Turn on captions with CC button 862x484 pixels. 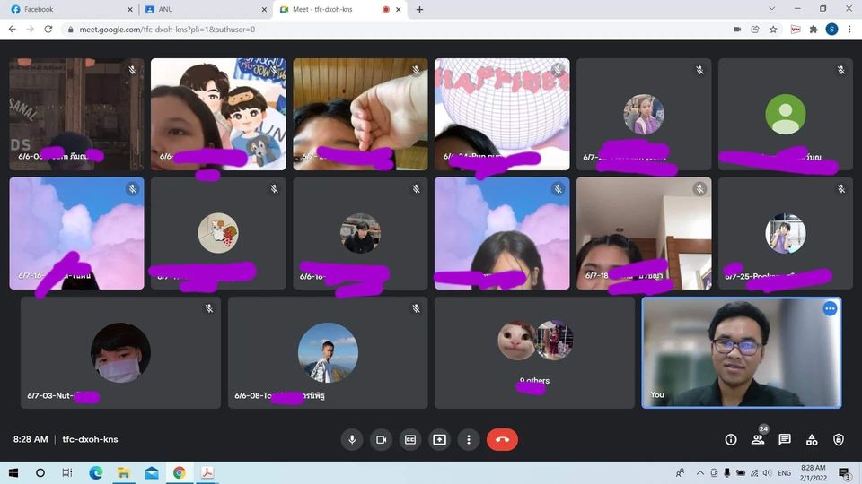pyautogui.click(x=410, y=439)
